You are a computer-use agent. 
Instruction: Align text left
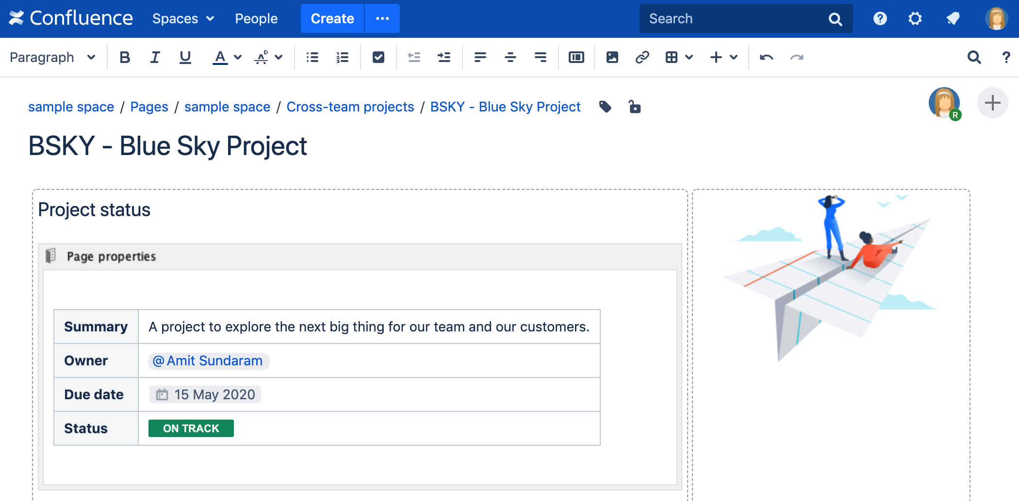coord(480,57)
